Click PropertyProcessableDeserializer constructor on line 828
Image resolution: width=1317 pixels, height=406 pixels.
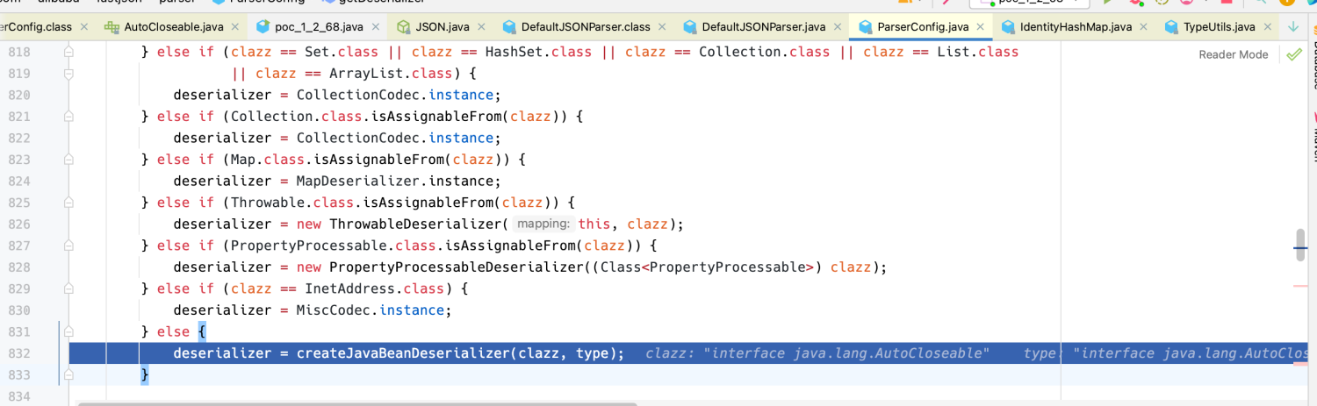[x=455, y=267]
